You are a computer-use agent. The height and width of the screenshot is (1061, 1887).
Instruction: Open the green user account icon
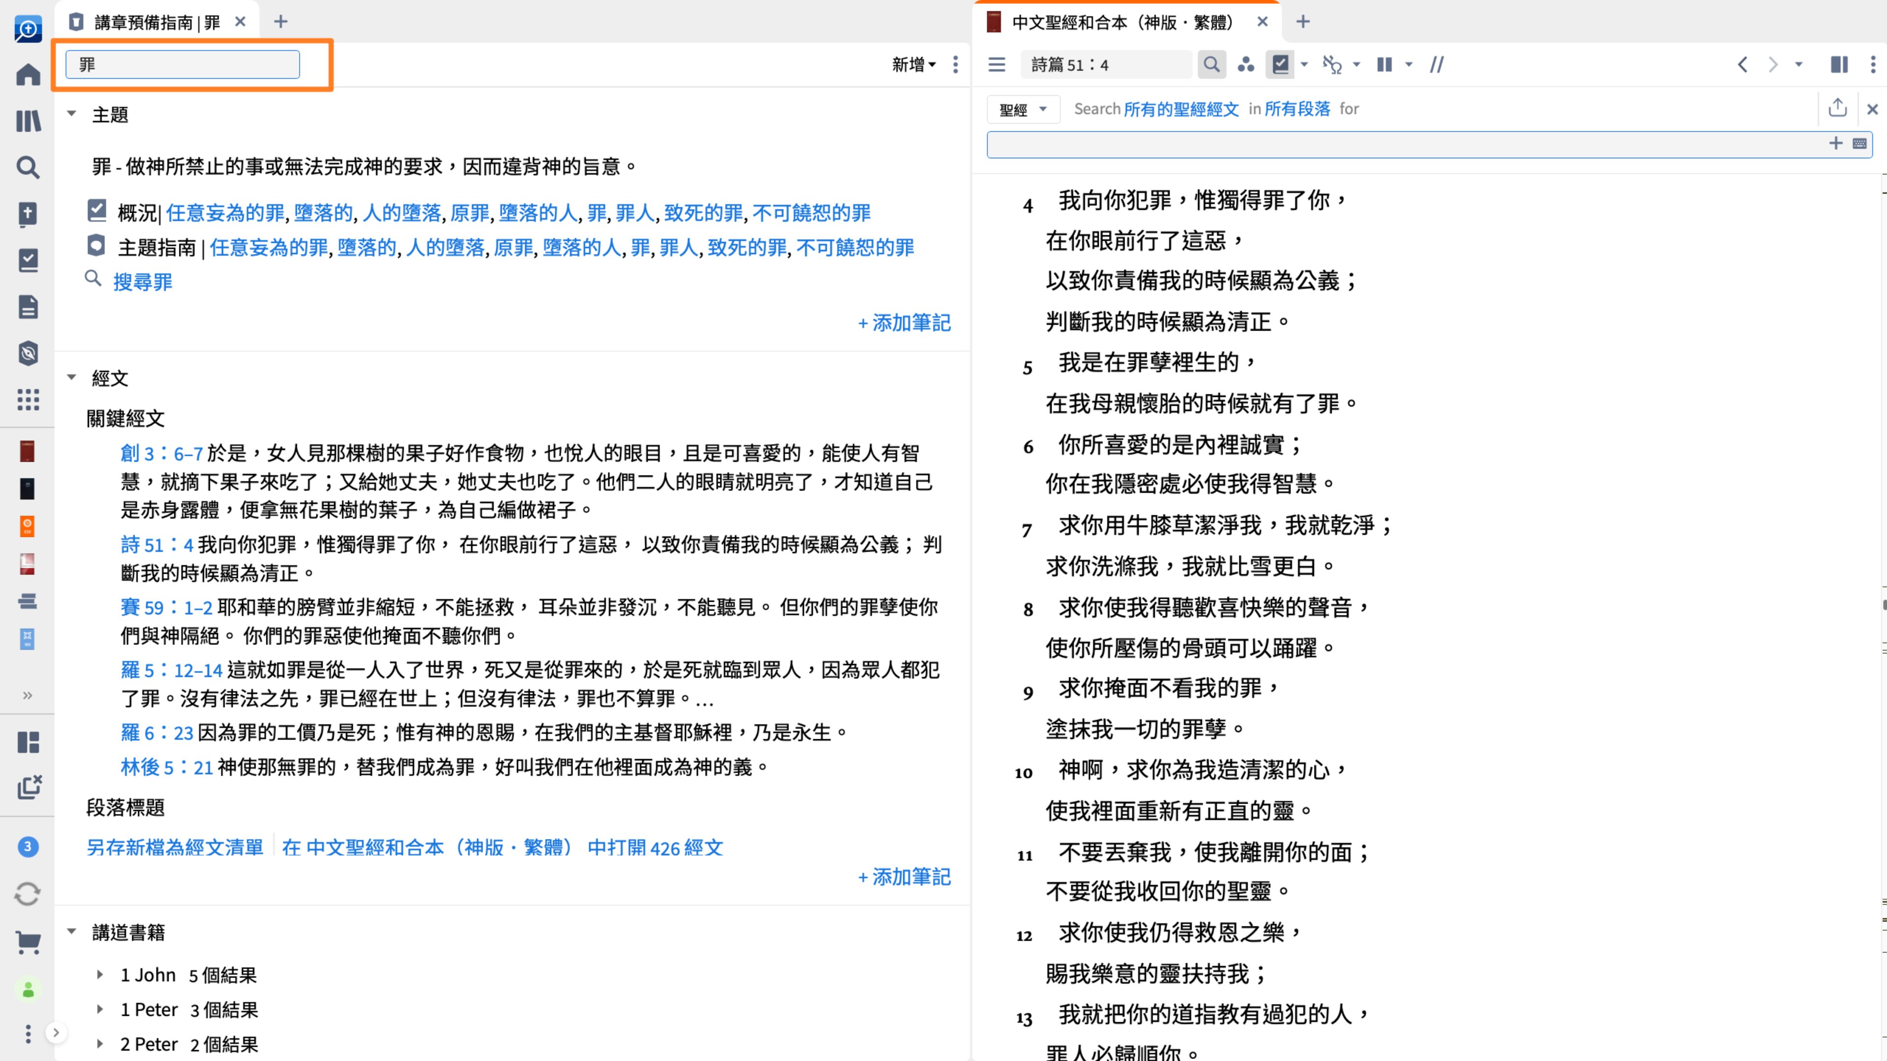click(28, 990)
